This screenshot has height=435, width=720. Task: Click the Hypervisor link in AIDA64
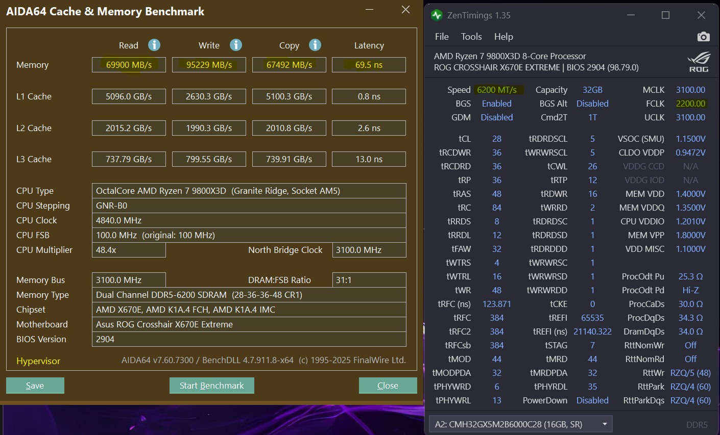click(x=38, y=361)
